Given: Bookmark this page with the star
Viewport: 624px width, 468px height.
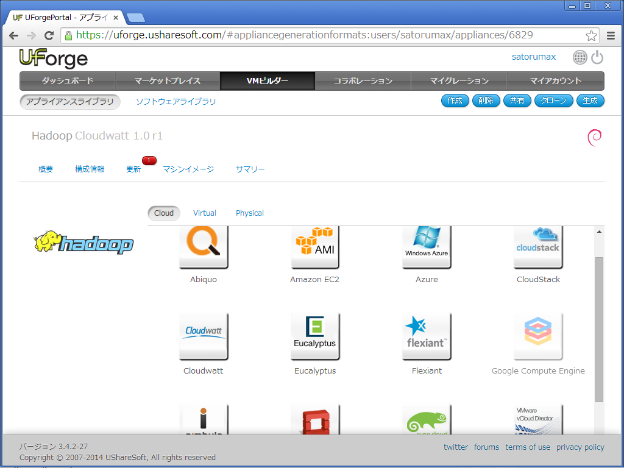Looking at the screenshot, I should click(591, 35).
